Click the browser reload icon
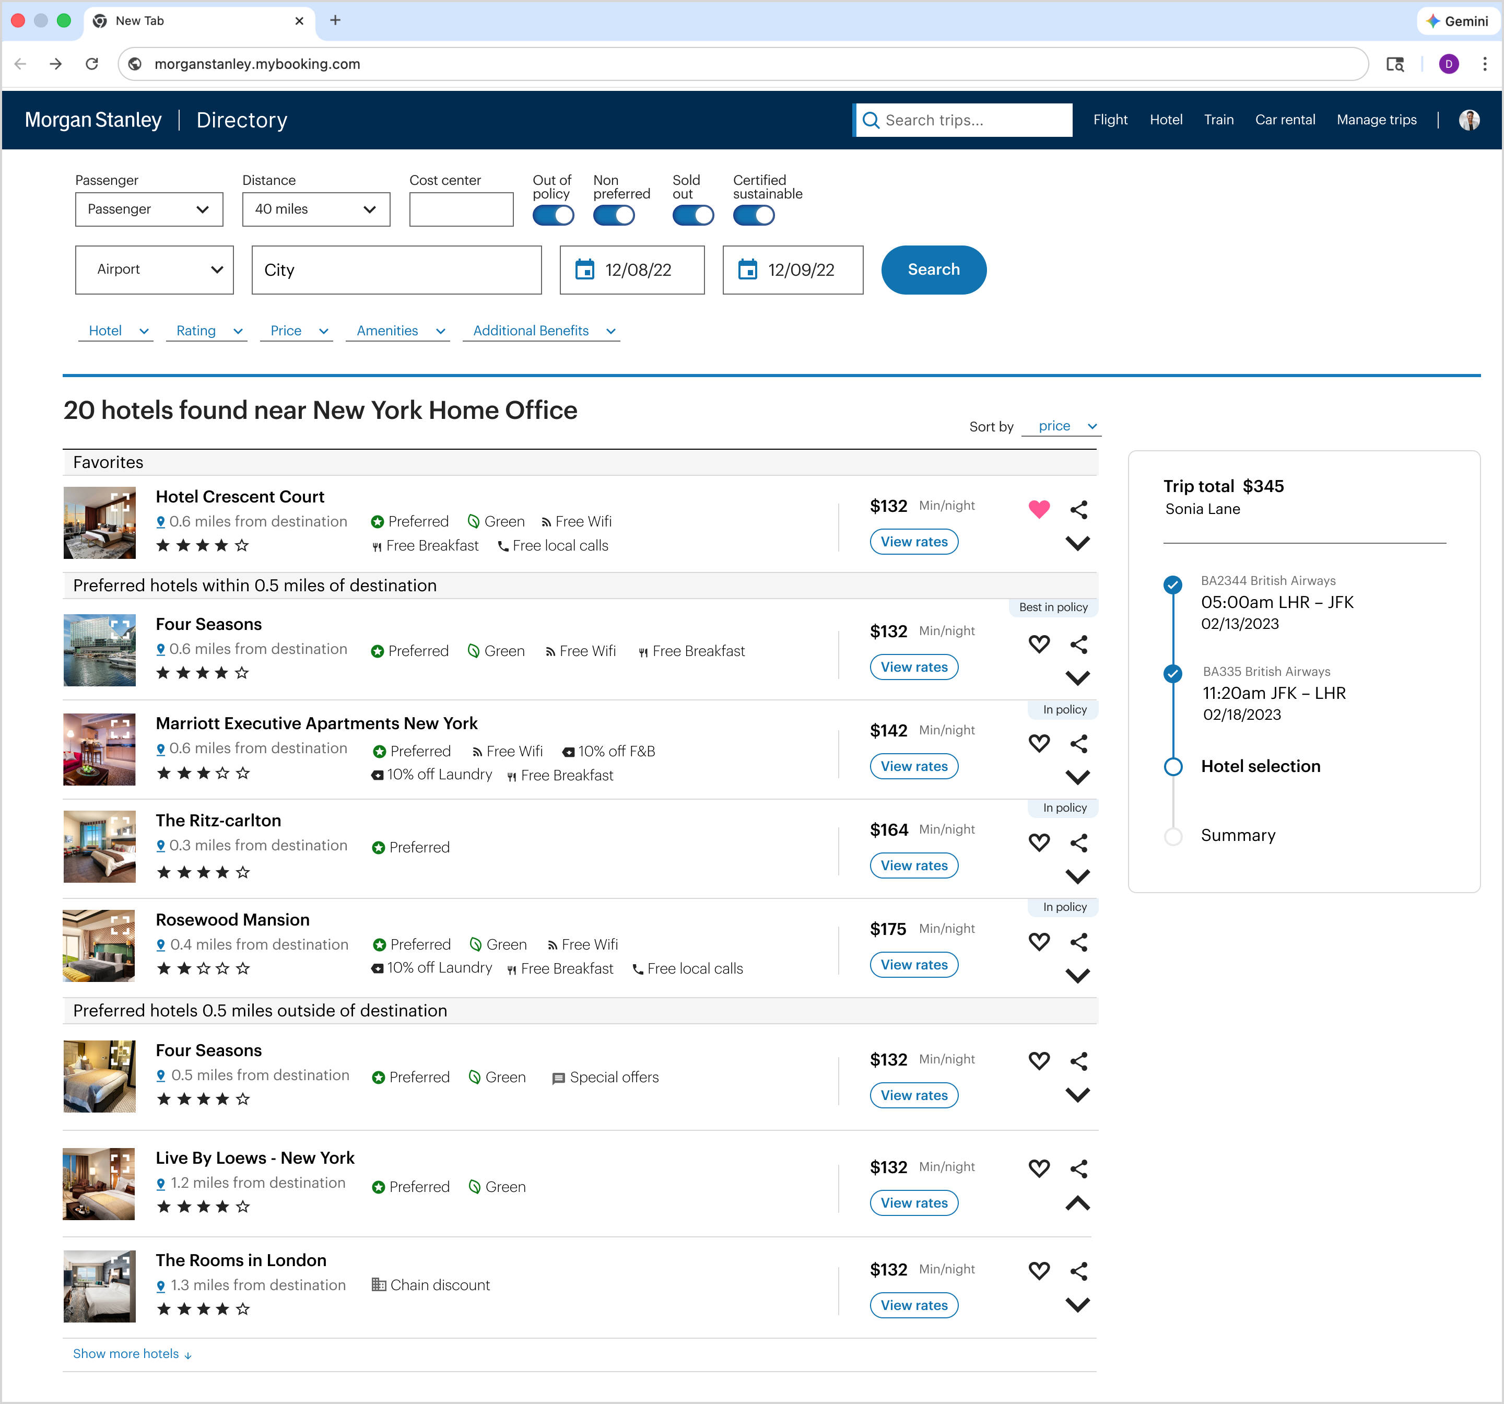 [x=91, y=64]
